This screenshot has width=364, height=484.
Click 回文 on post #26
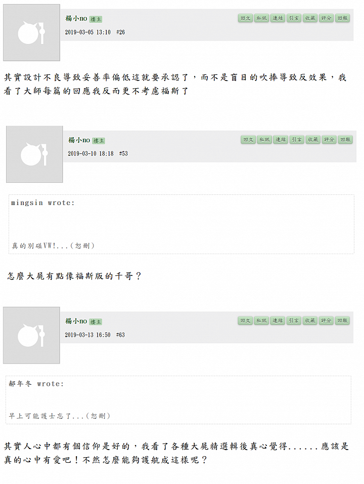(x=245, y=18)
